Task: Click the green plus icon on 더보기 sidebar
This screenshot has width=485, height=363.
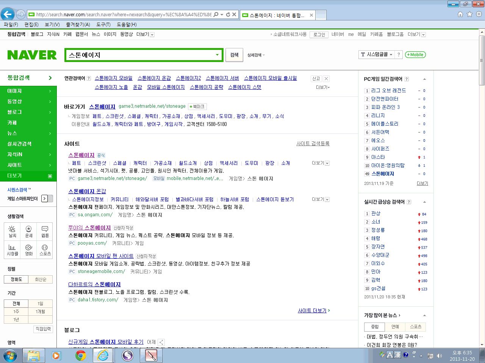Action: point(50,176)
